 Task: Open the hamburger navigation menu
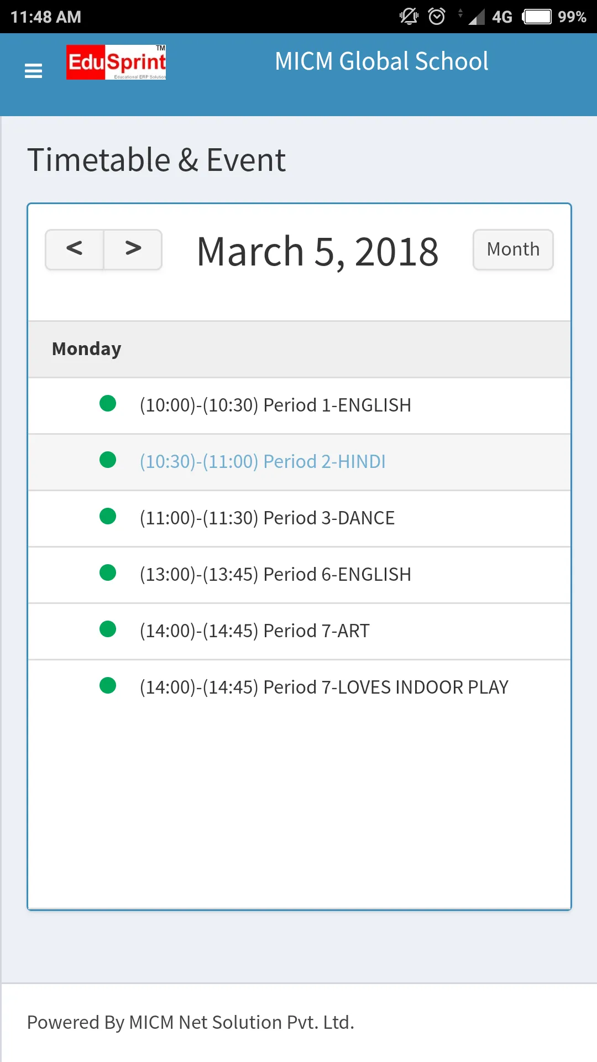34,71
